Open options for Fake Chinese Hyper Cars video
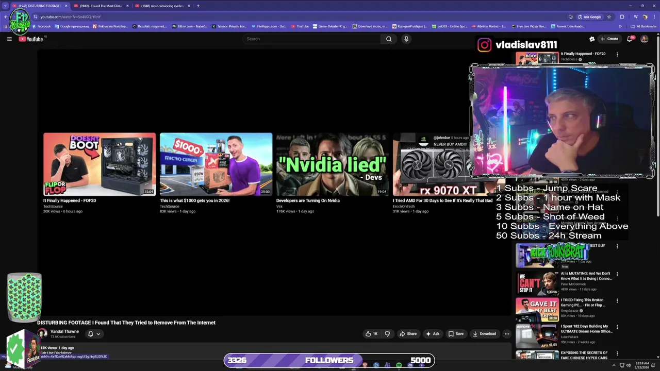The height and width of the screenshot is (371, 660). tap(617, 353)
